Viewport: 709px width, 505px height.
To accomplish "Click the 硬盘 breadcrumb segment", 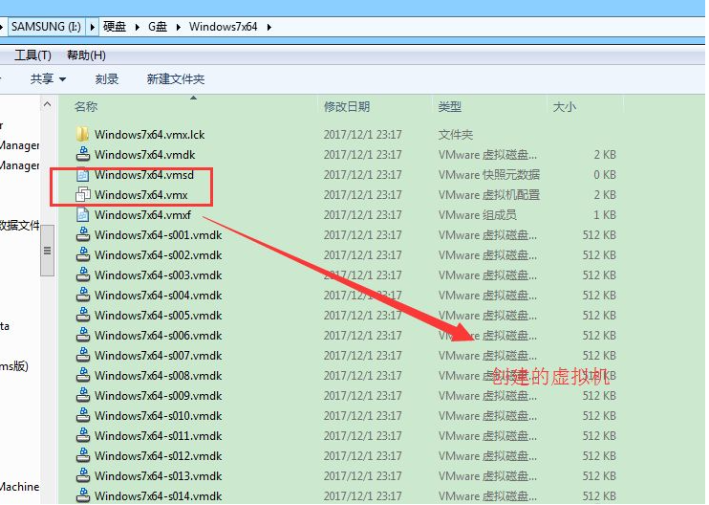I will coord(115,27).
